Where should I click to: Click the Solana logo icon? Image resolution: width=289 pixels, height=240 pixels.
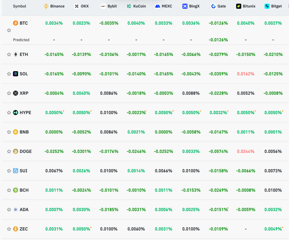pyautogui.click(x=16, y=74)
